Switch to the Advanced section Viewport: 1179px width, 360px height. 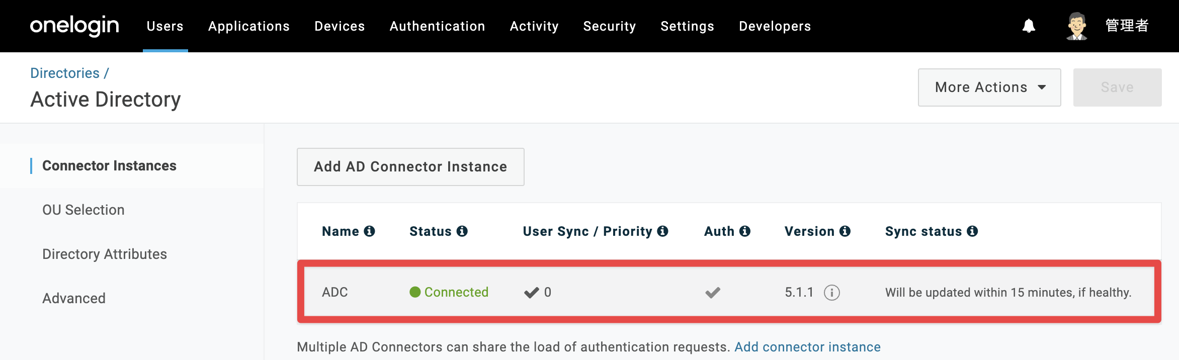click(x=74, y=299)
